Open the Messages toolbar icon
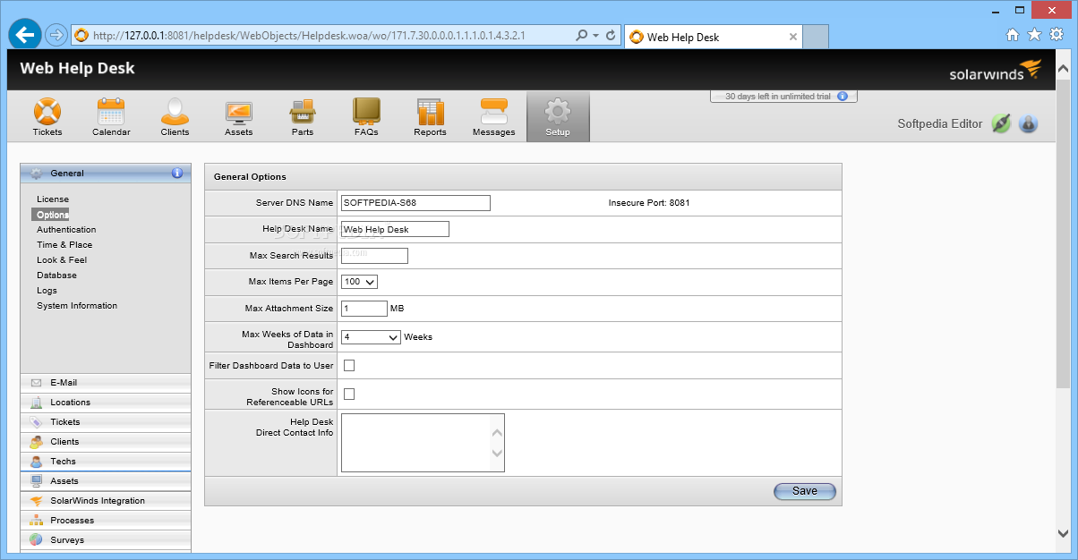 coord(494,118)
